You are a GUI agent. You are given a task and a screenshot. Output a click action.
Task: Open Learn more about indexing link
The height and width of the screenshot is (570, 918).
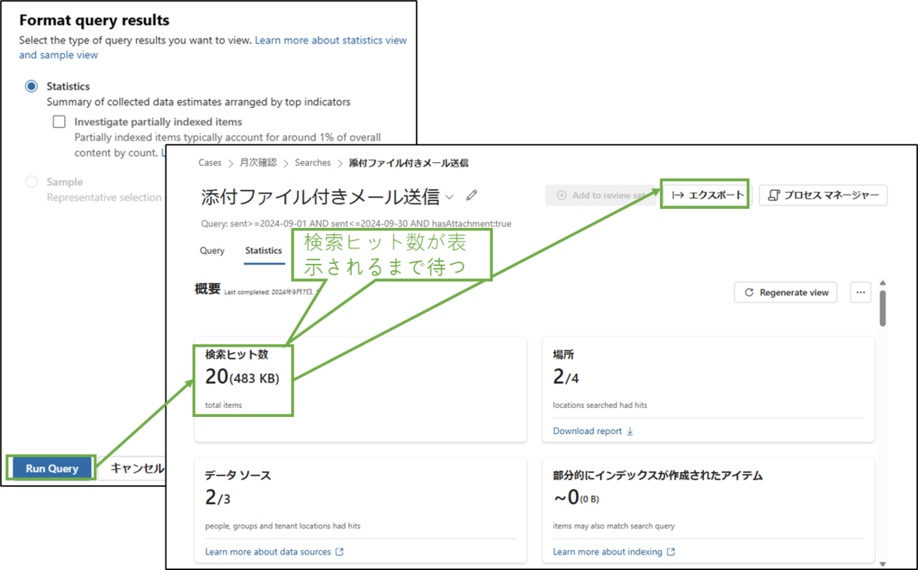(614, 552)
